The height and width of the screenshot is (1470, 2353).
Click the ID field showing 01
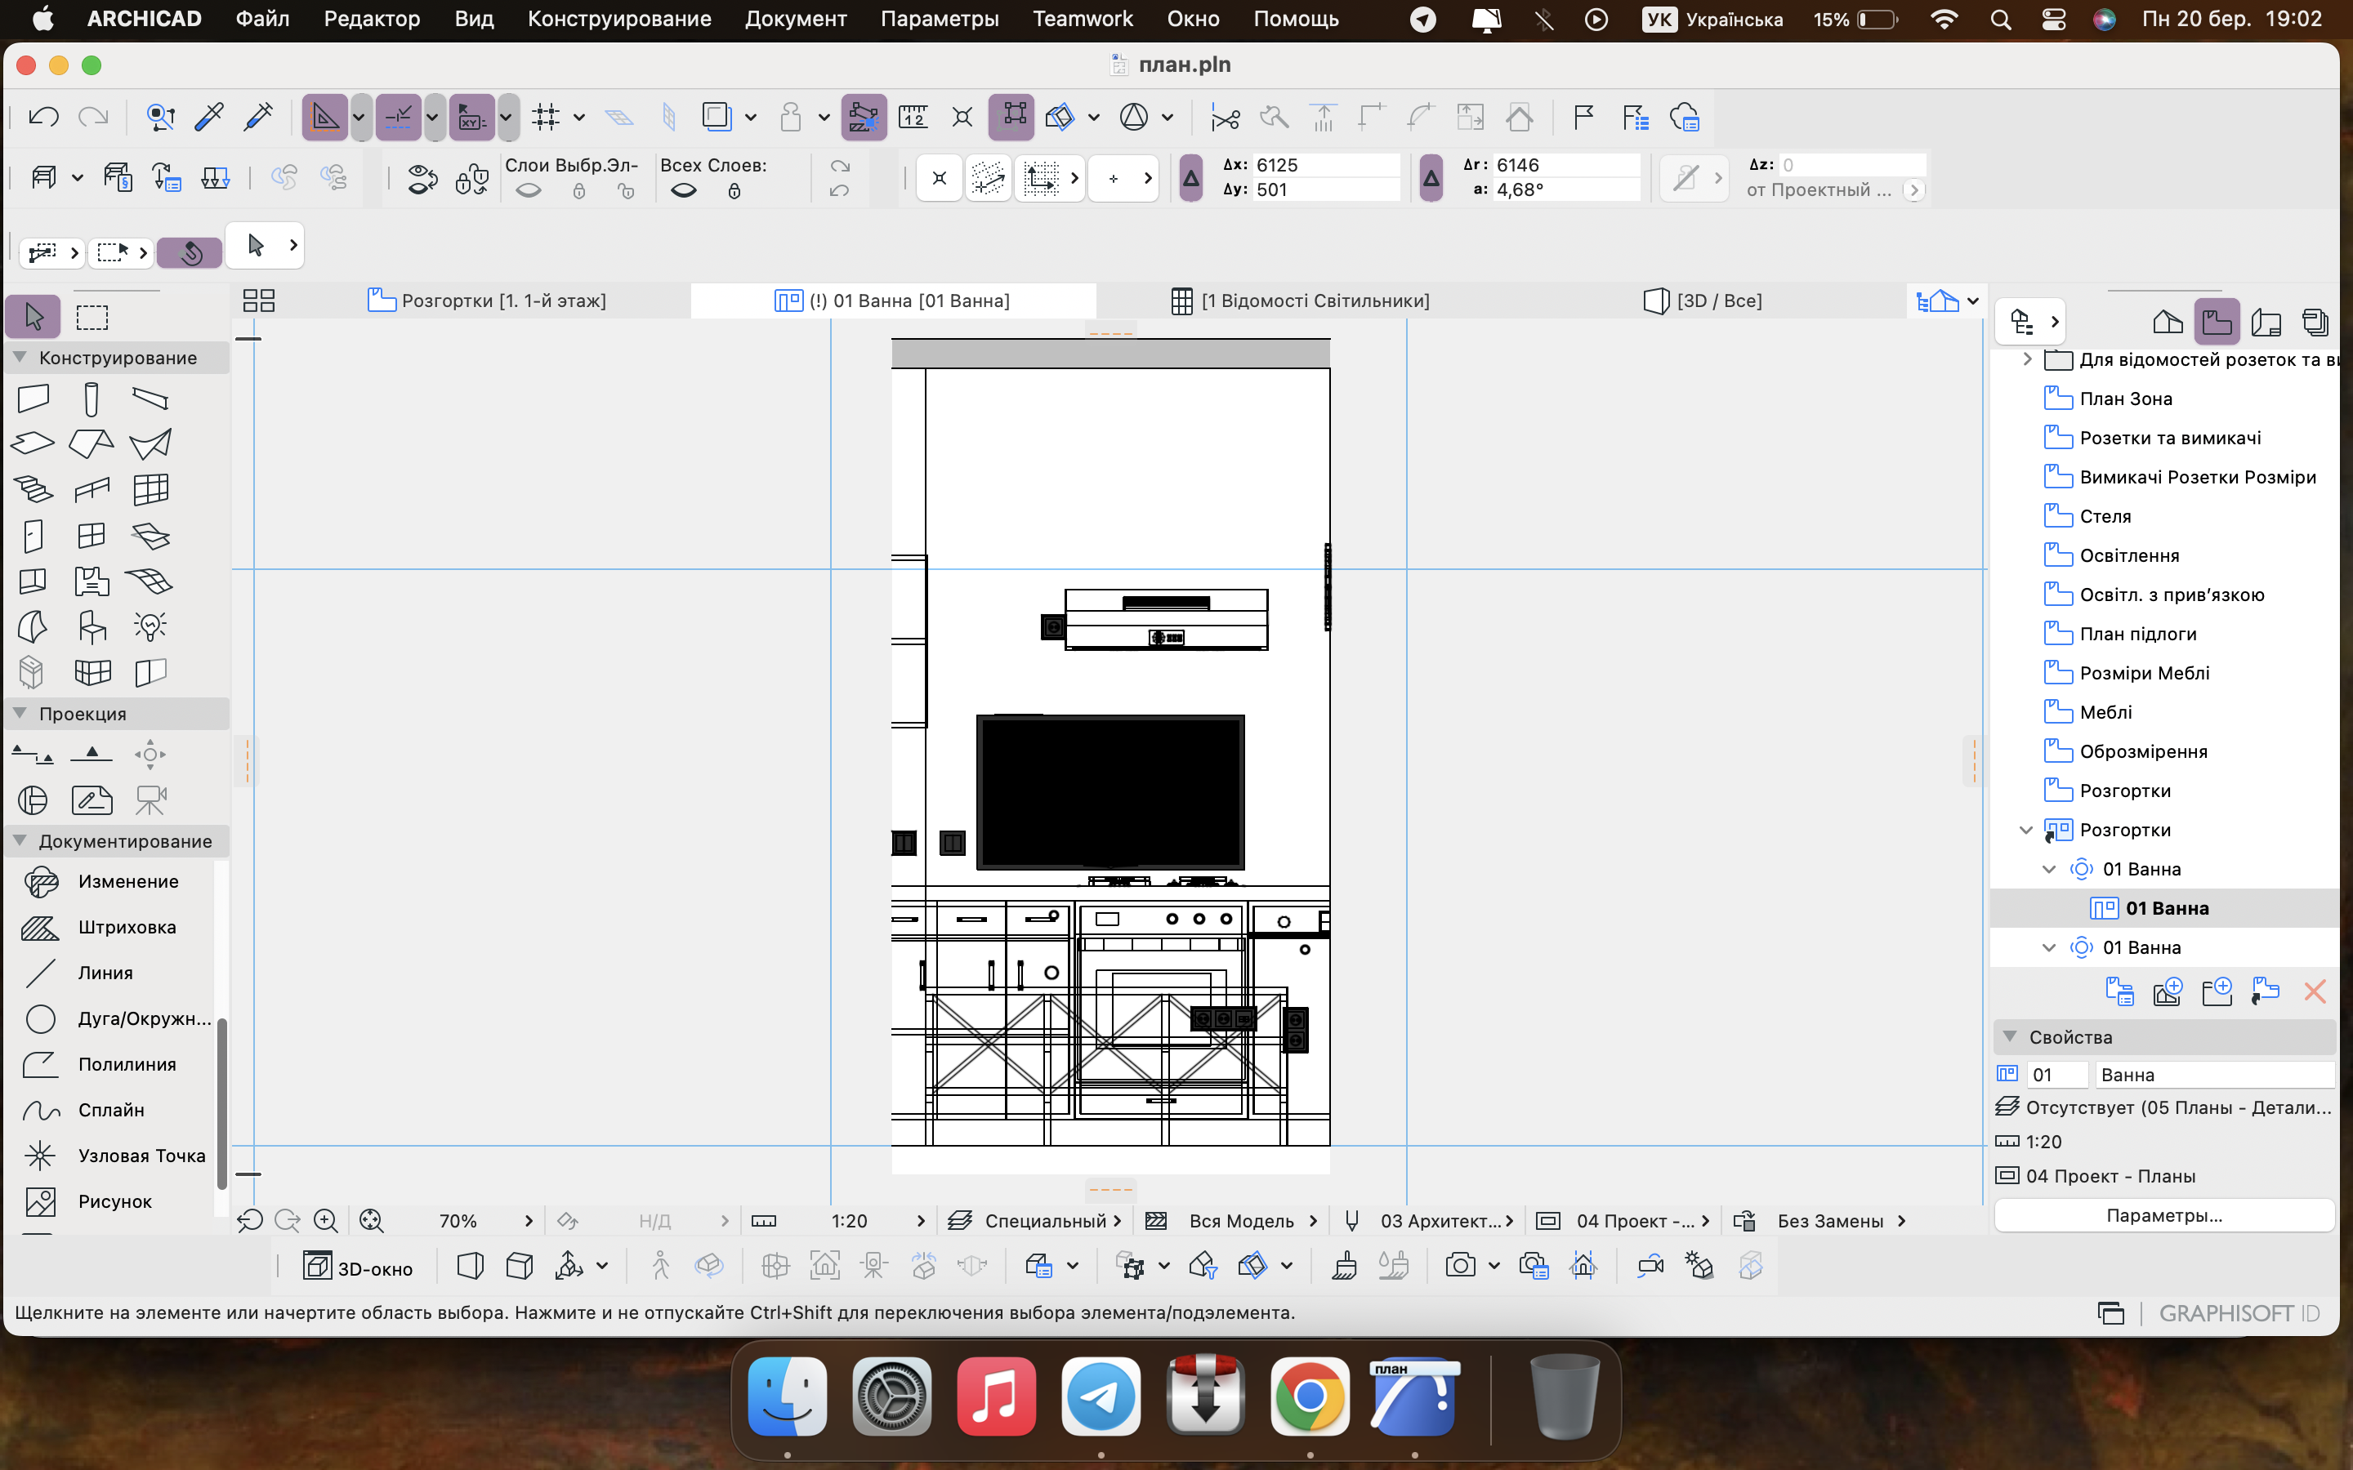pyautogui.click(x=2057, y=1074)
